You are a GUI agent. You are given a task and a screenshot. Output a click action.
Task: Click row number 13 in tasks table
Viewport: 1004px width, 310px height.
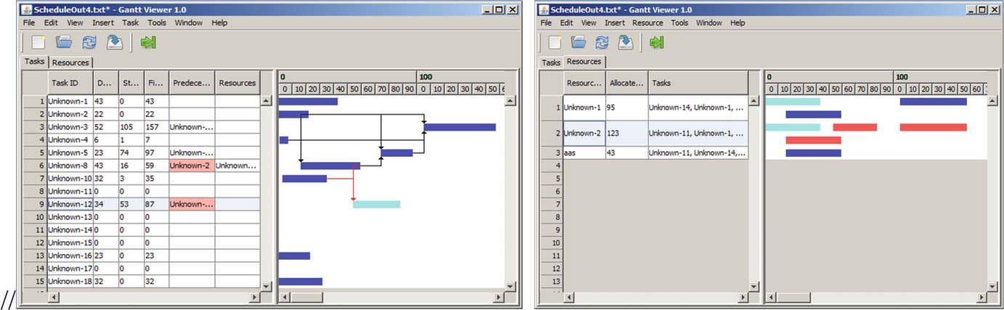[34, 256]
